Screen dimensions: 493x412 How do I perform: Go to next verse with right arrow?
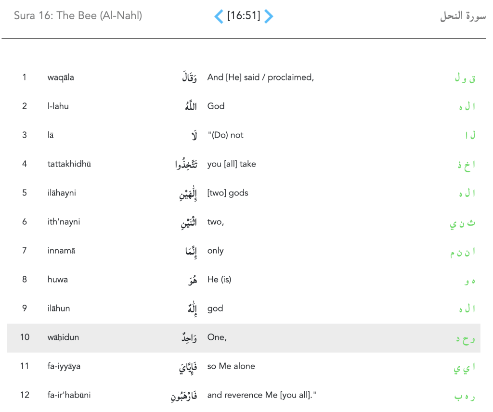click(x=269, y=16)
